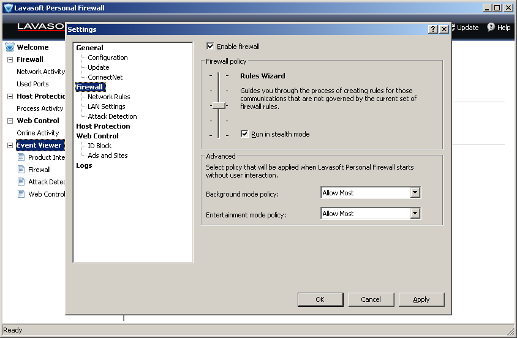Select Process Activity in main sidebar
517x338 pixels.
tap(40, 108)
